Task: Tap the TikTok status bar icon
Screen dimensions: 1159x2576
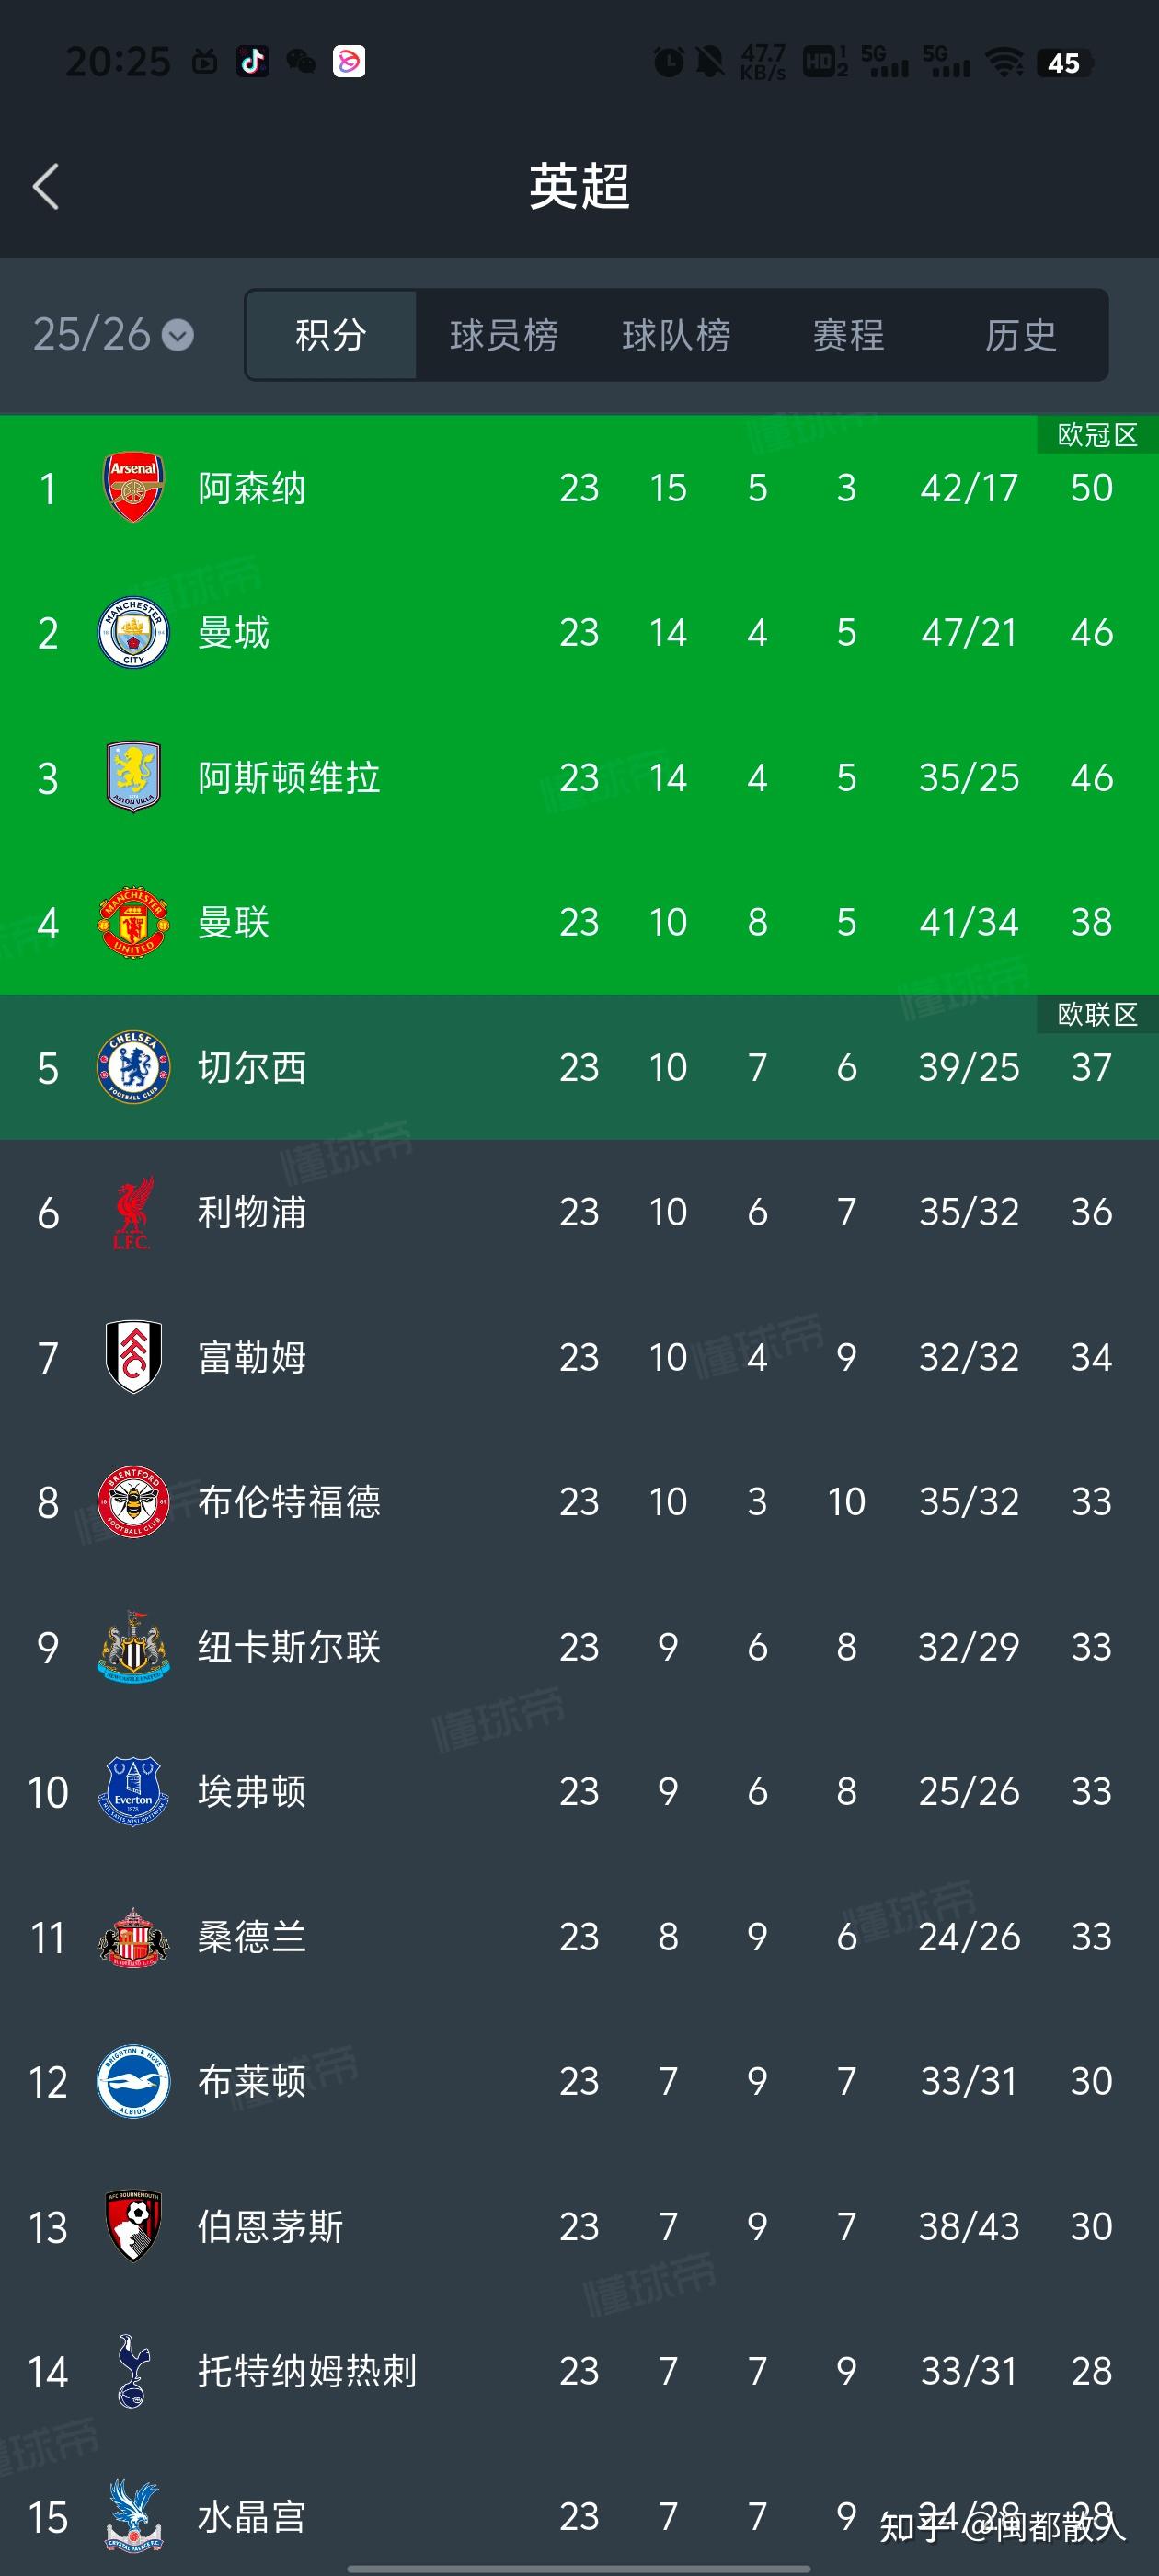Action: [x=252, y=62]
